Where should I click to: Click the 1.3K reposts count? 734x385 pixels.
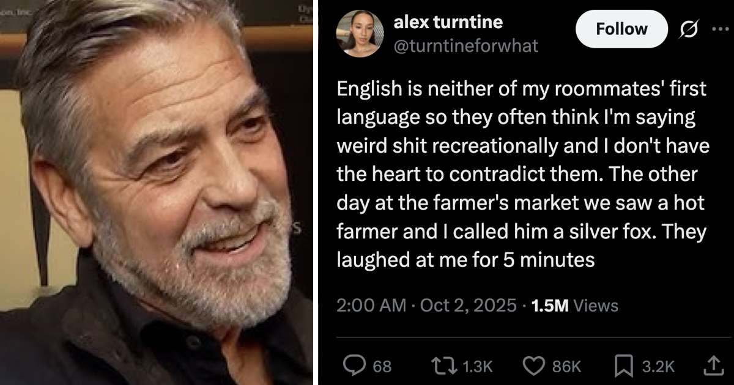coord(478,366)
